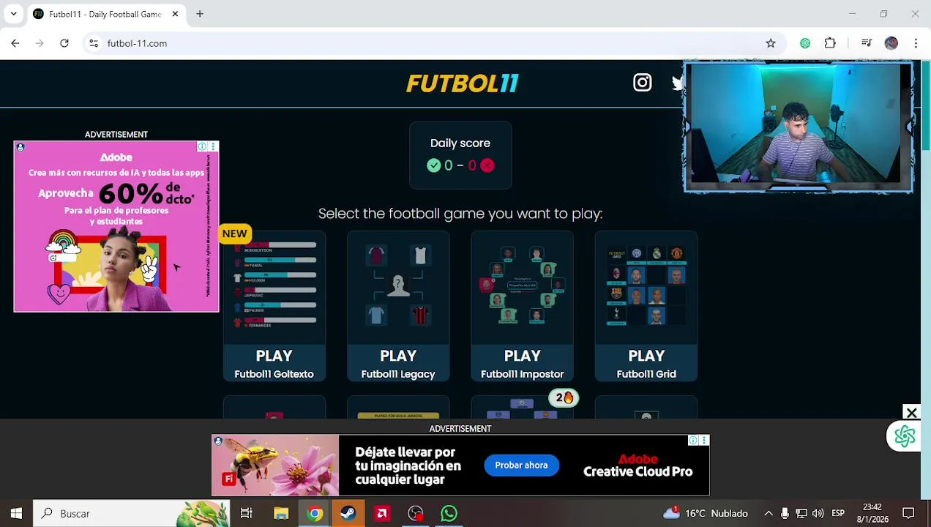The width and height of the screenshot is (931, 527).
Task: Go back in the browser
Action: [x=15, y=43]
